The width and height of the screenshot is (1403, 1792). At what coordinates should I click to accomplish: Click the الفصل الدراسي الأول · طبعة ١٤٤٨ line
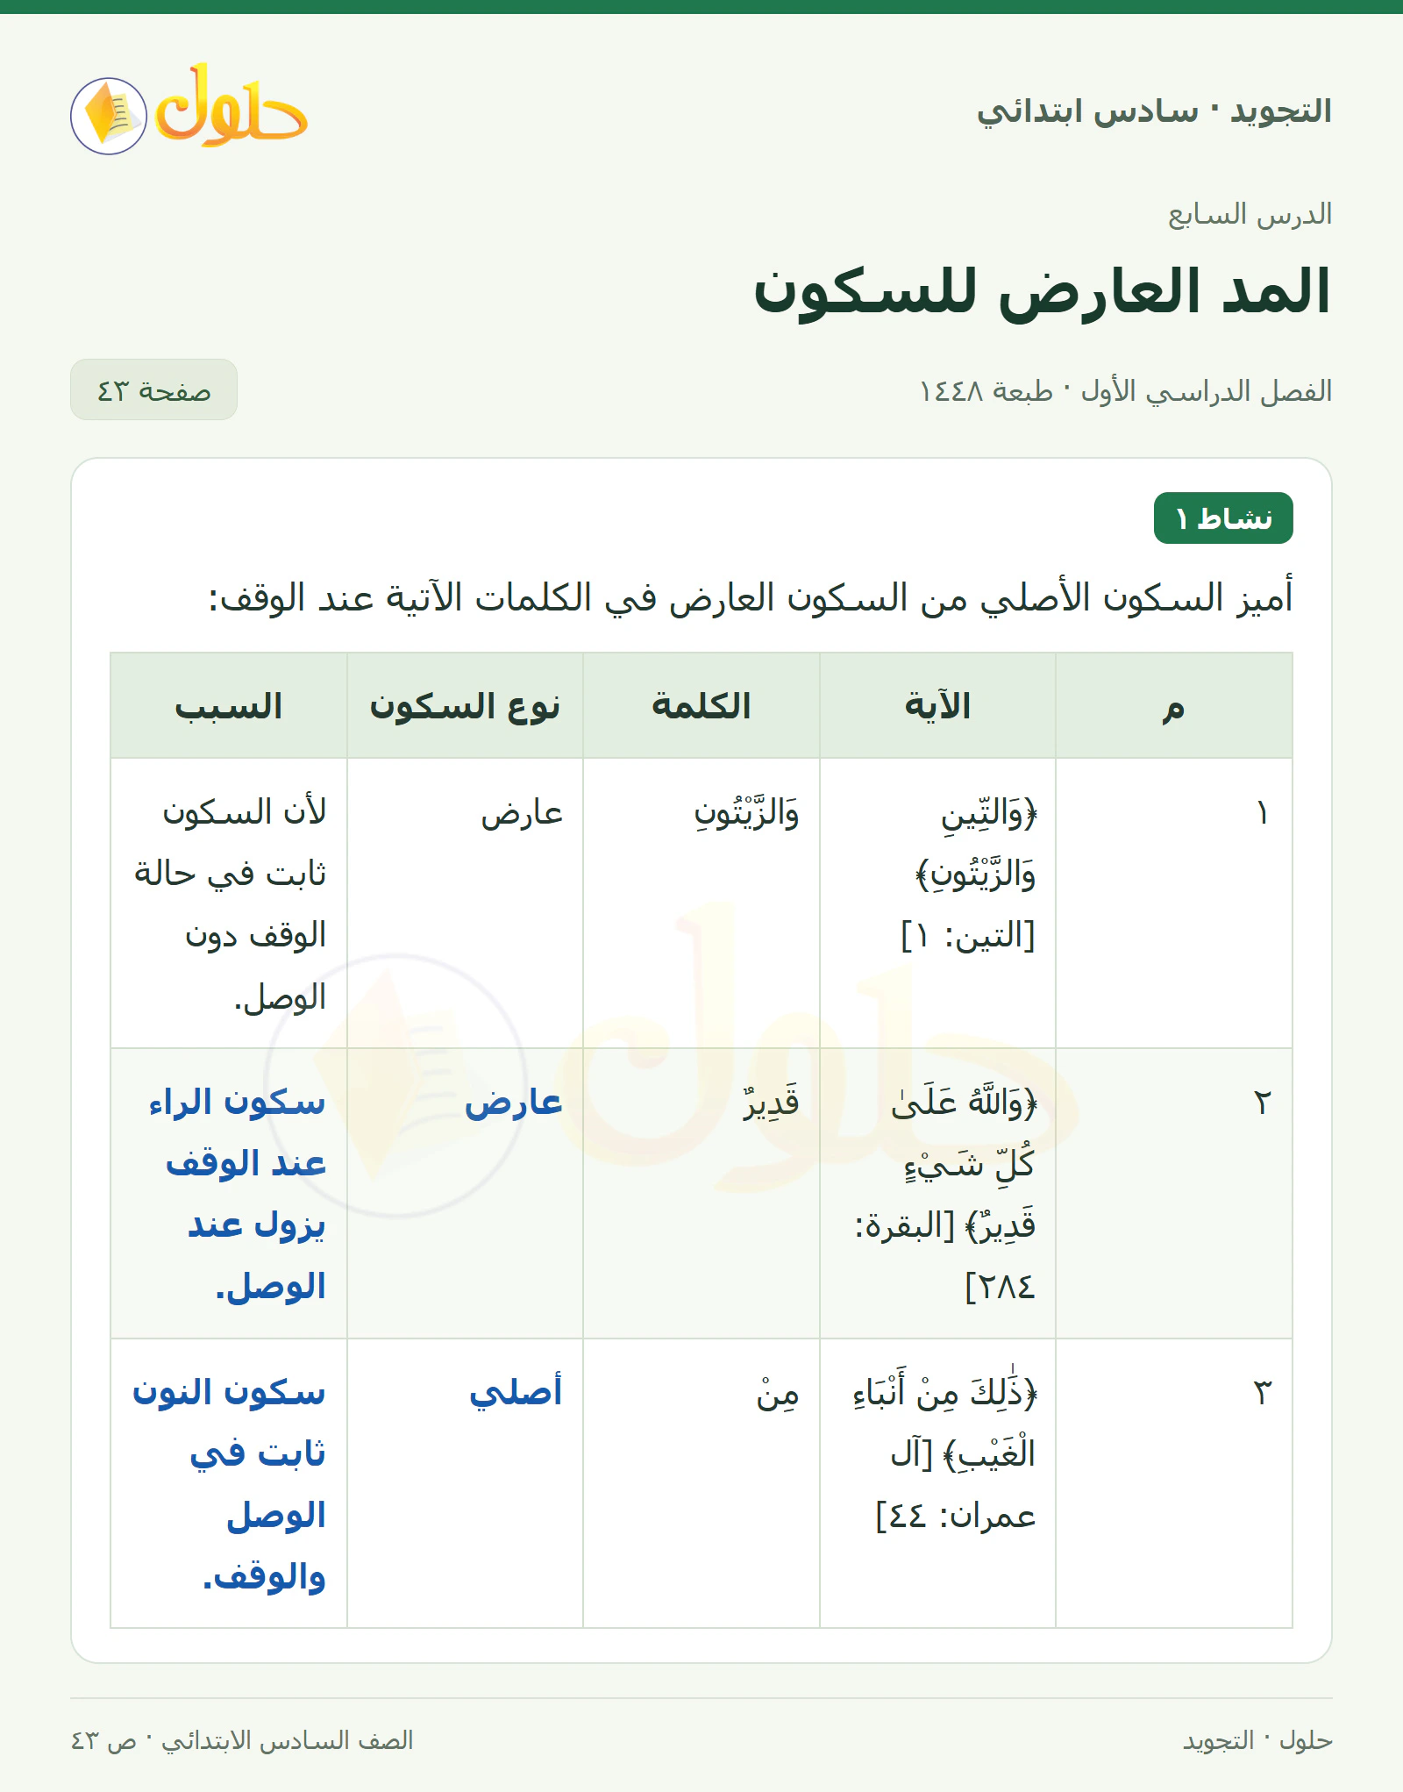1125,390
